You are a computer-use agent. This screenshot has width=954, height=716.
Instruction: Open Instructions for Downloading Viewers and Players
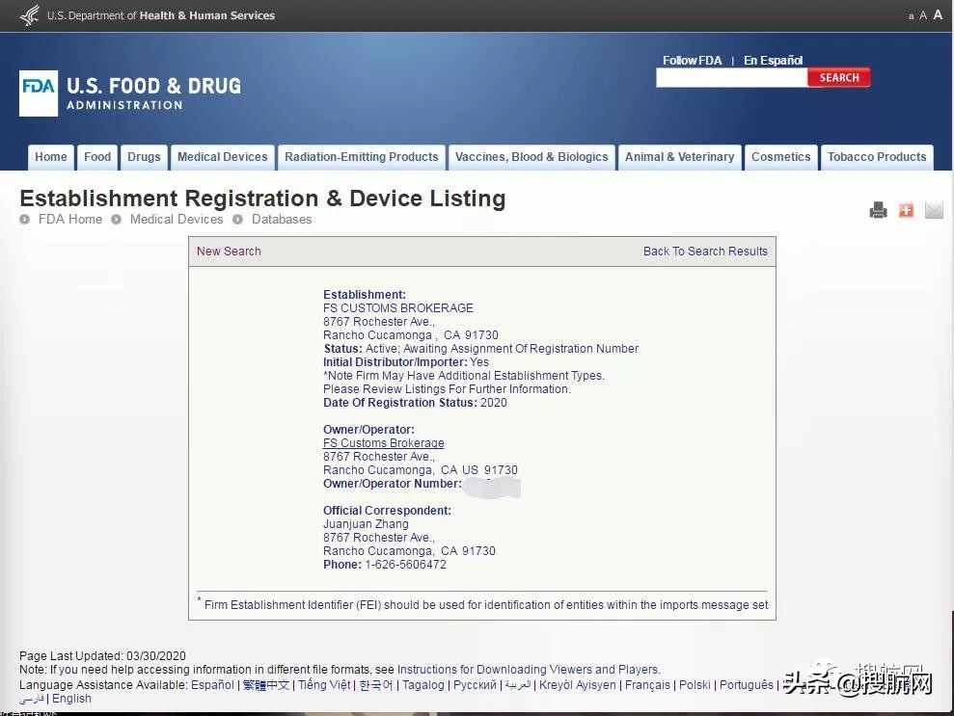528,669
